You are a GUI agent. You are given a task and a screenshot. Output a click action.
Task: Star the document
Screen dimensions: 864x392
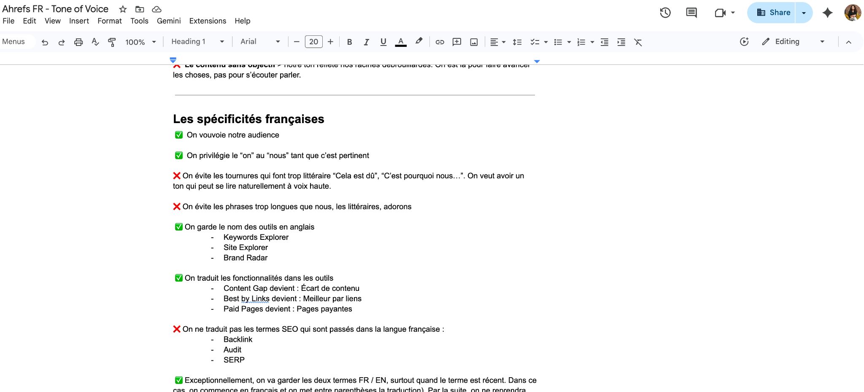pos(123,9)
